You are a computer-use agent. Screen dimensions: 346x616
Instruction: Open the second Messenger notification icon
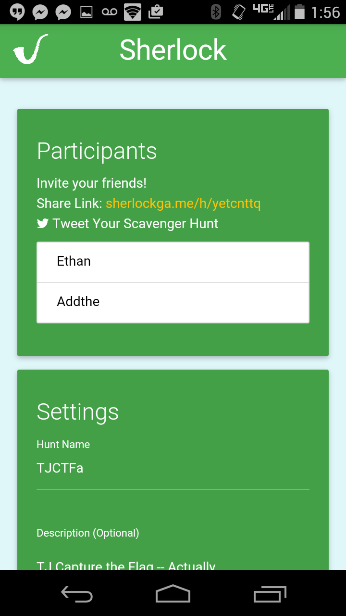tap(63, 12)
